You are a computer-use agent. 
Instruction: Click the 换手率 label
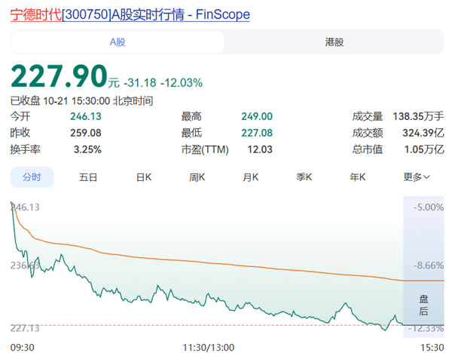coord(26,149)
